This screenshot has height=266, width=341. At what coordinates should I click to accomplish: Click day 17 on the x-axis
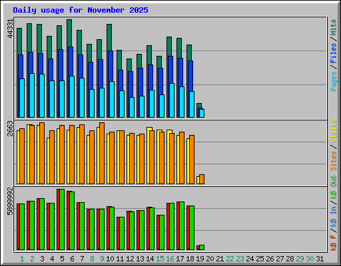(180, 259)
